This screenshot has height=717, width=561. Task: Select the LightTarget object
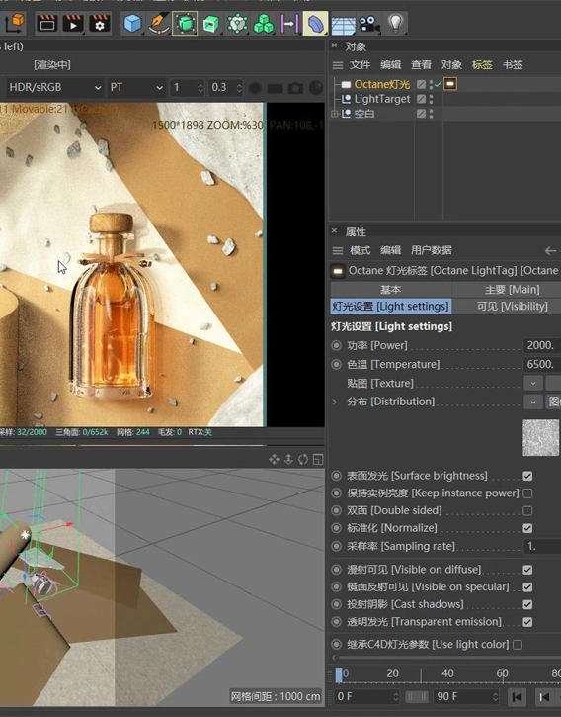382,99
